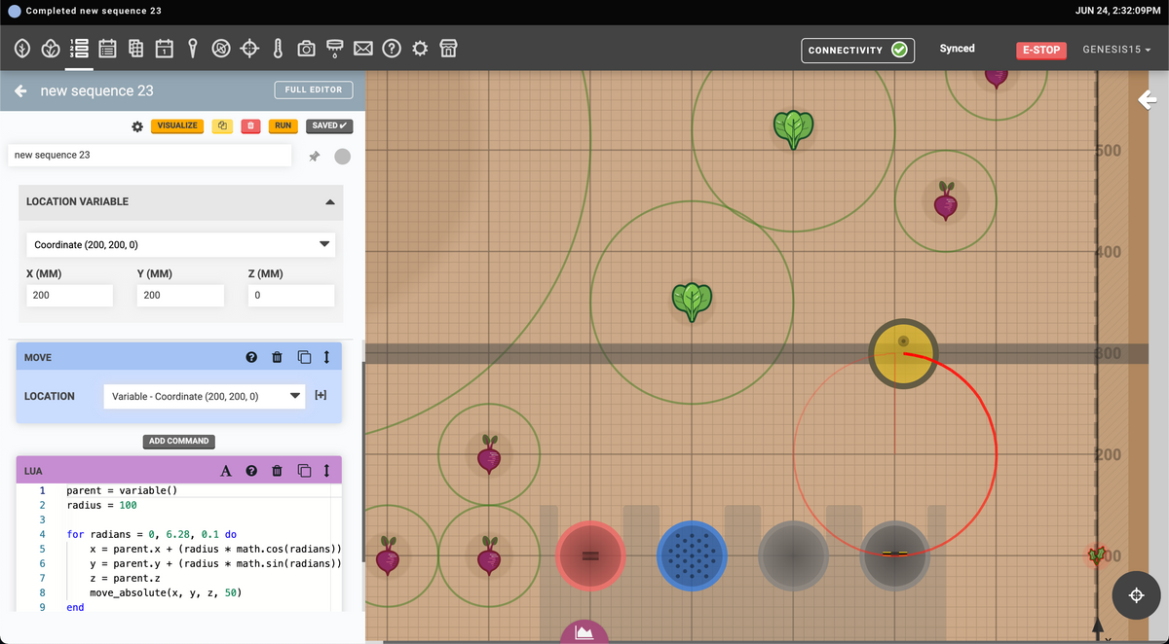Click the yellow FarmBot position marker
The image size is (1169, 644).
point(904,352)
